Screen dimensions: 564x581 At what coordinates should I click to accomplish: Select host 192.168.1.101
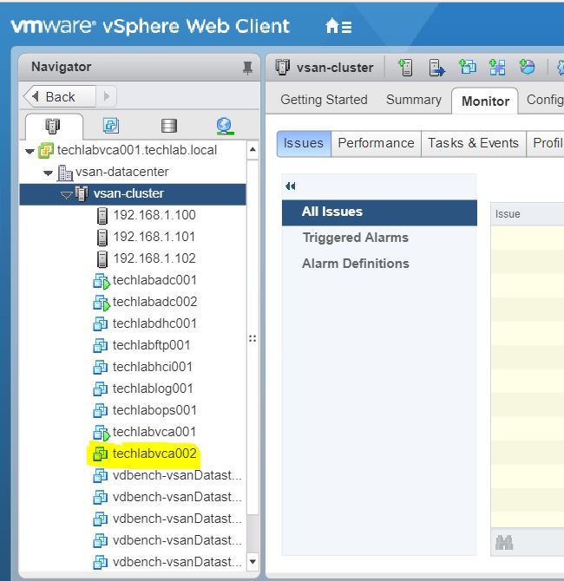click(x=154, y=237)
